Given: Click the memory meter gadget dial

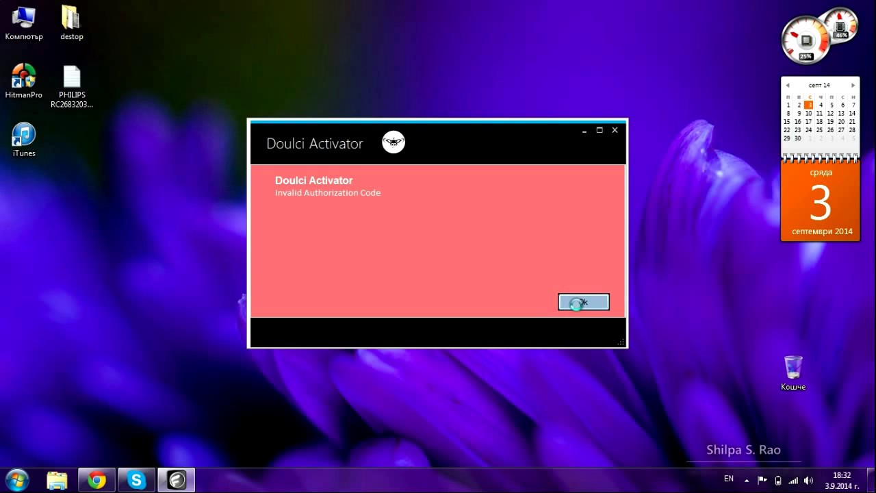Looking at the screenshot, I should pyautogui.click(x=841, y=25).
